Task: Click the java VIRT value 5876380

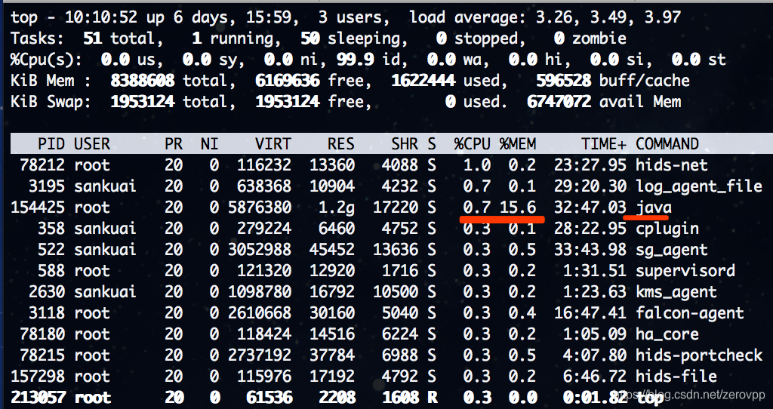Action: pyautogui.click(x=260, y=208)
